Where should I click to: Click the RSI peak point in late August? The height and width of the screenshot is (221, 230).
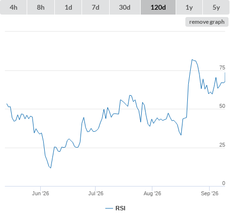coord(192,60)
